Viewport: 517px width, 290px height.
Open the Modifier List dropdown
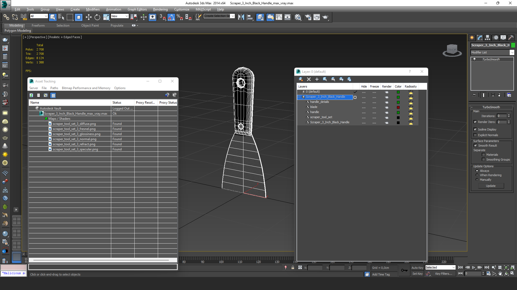512,52
